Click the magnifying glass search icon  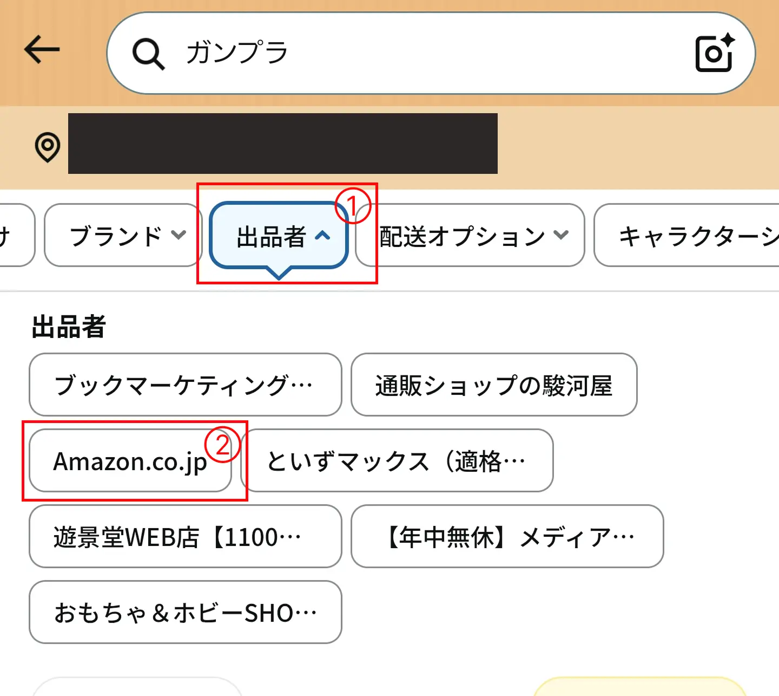click(x=148, y=53)
